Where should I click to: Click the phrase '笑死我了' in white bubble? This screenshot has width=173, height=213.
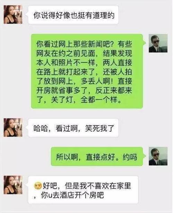100,128
